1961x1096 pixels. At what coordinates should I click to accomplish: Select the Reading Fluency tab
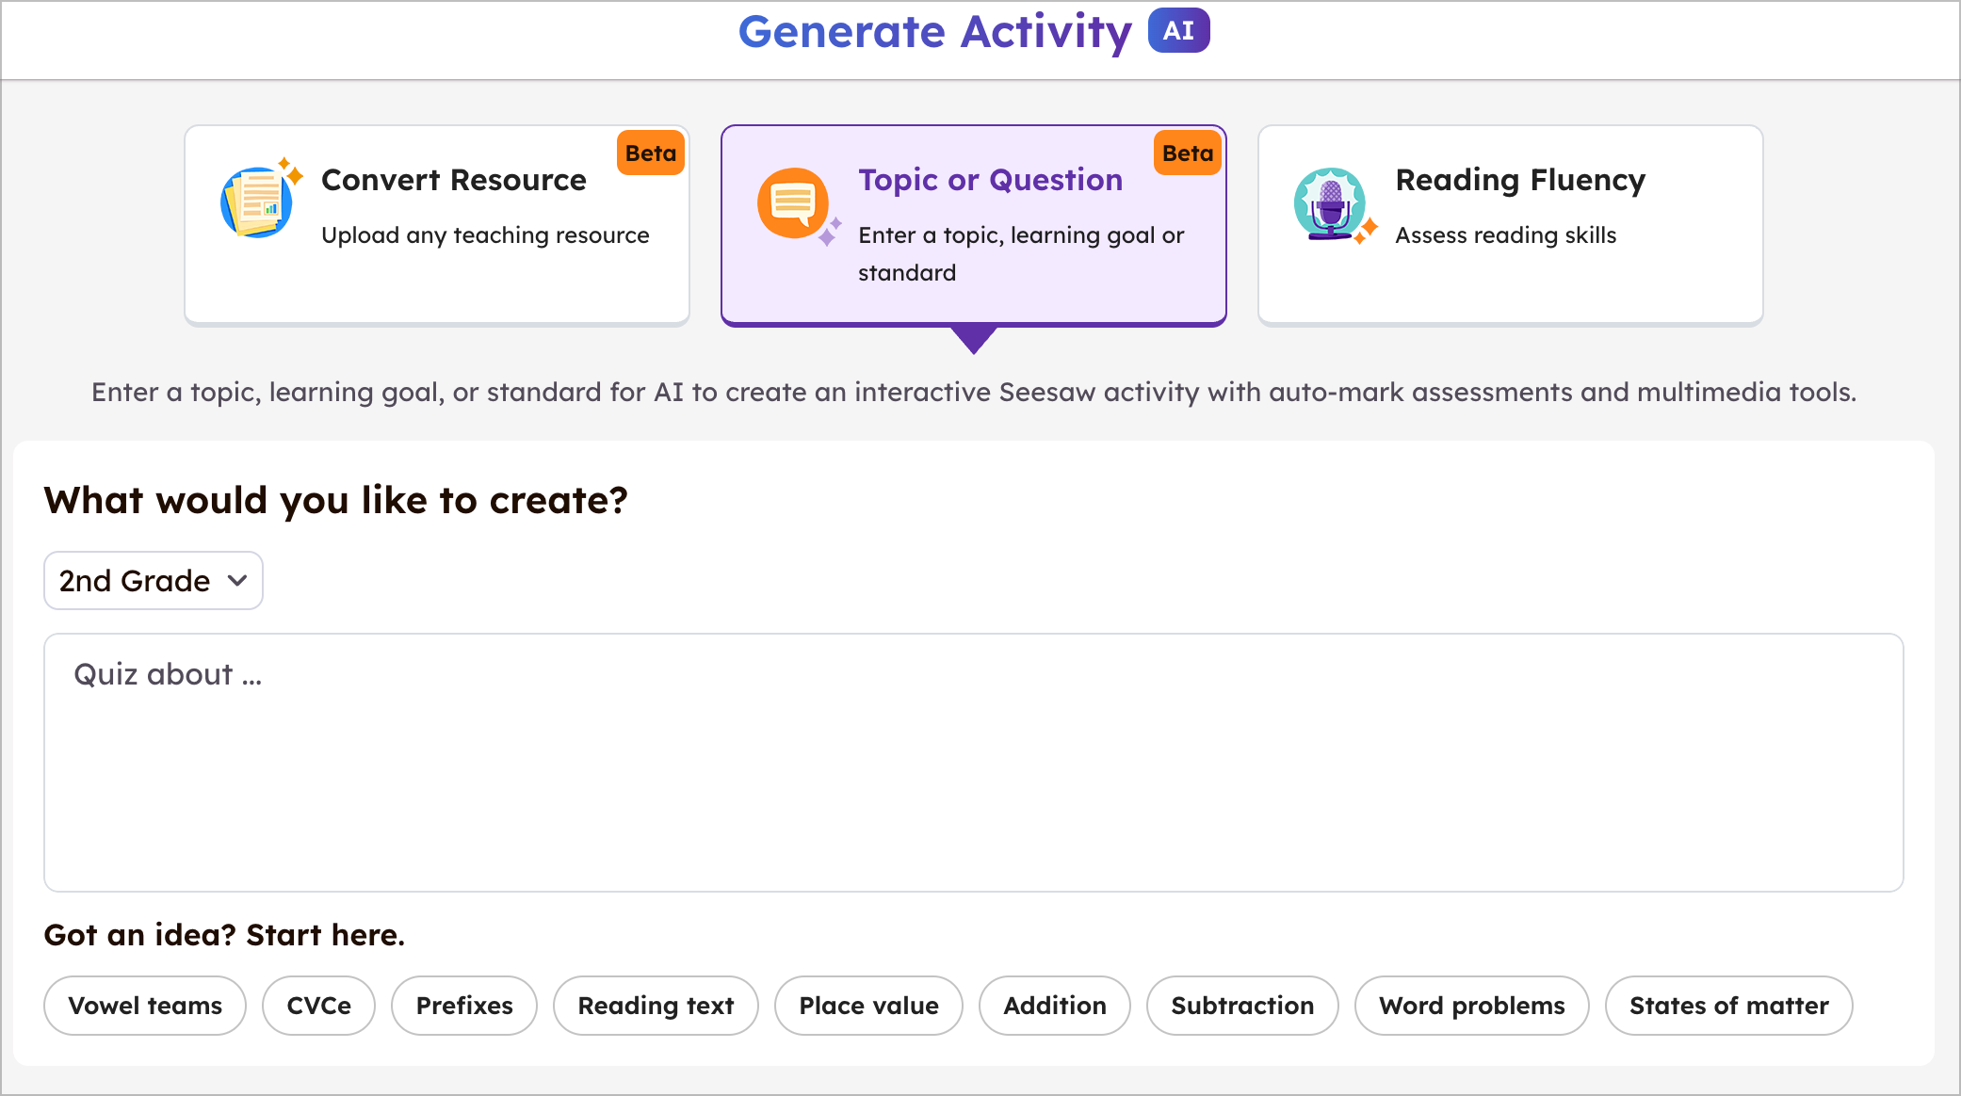click(x=1510, y=226)
